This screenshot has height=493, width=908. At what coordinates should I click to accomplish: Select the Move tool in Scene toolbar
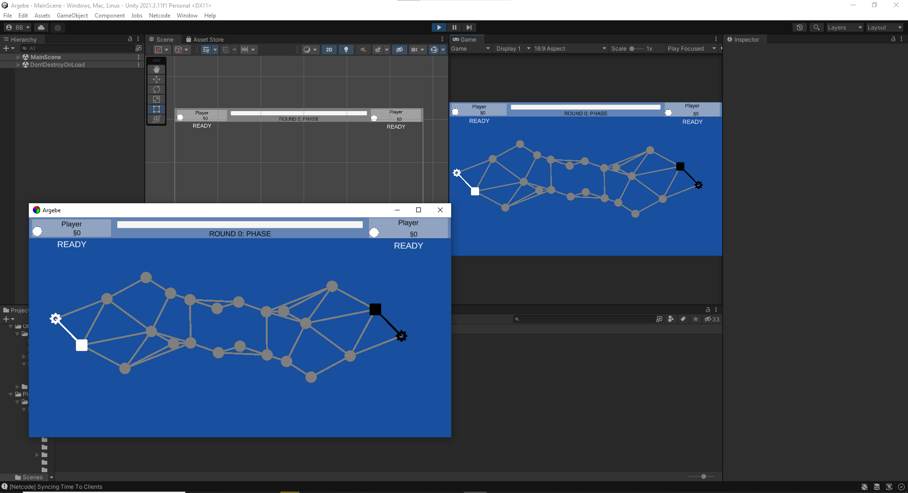tap(157, 79)
